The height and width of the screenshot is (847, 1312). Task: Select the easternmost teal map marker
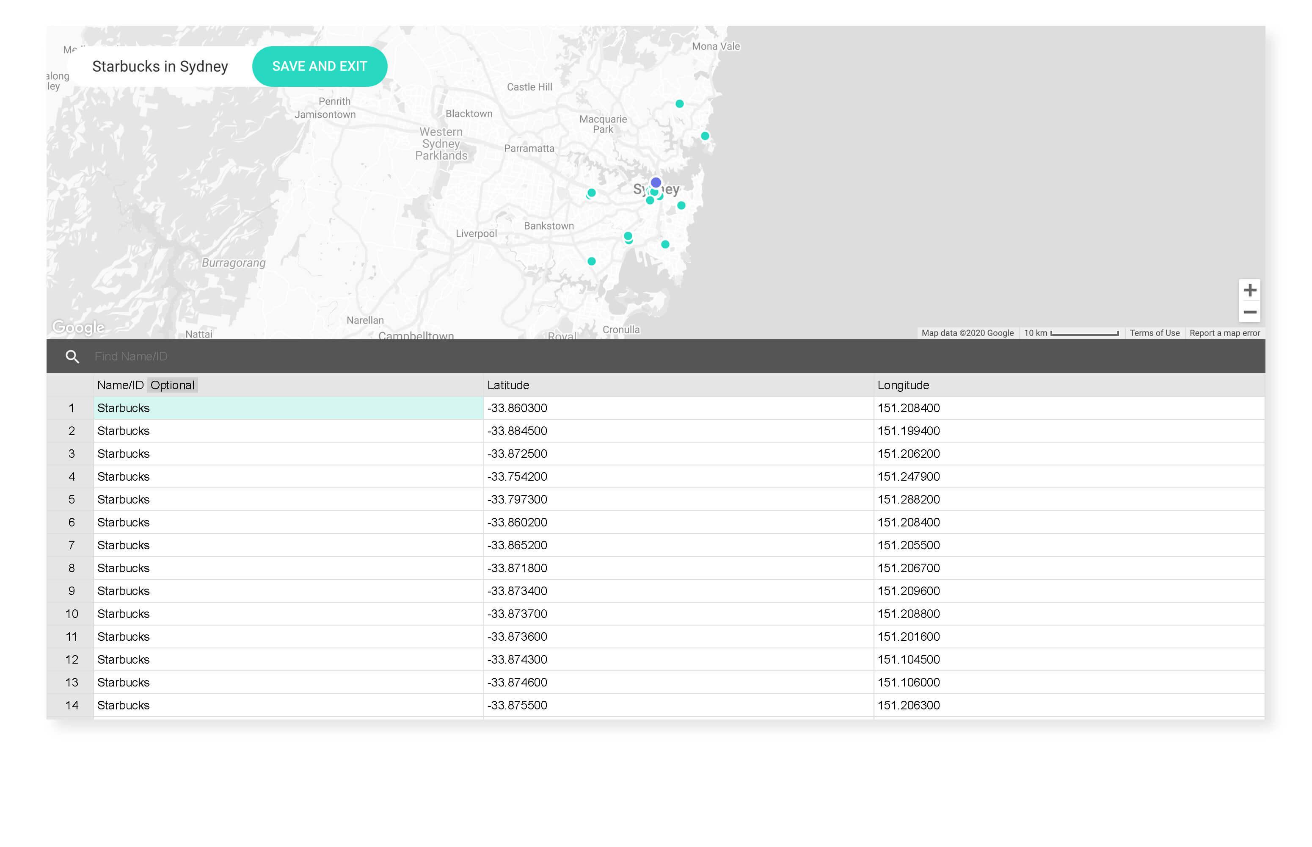(x=705, y=136)
